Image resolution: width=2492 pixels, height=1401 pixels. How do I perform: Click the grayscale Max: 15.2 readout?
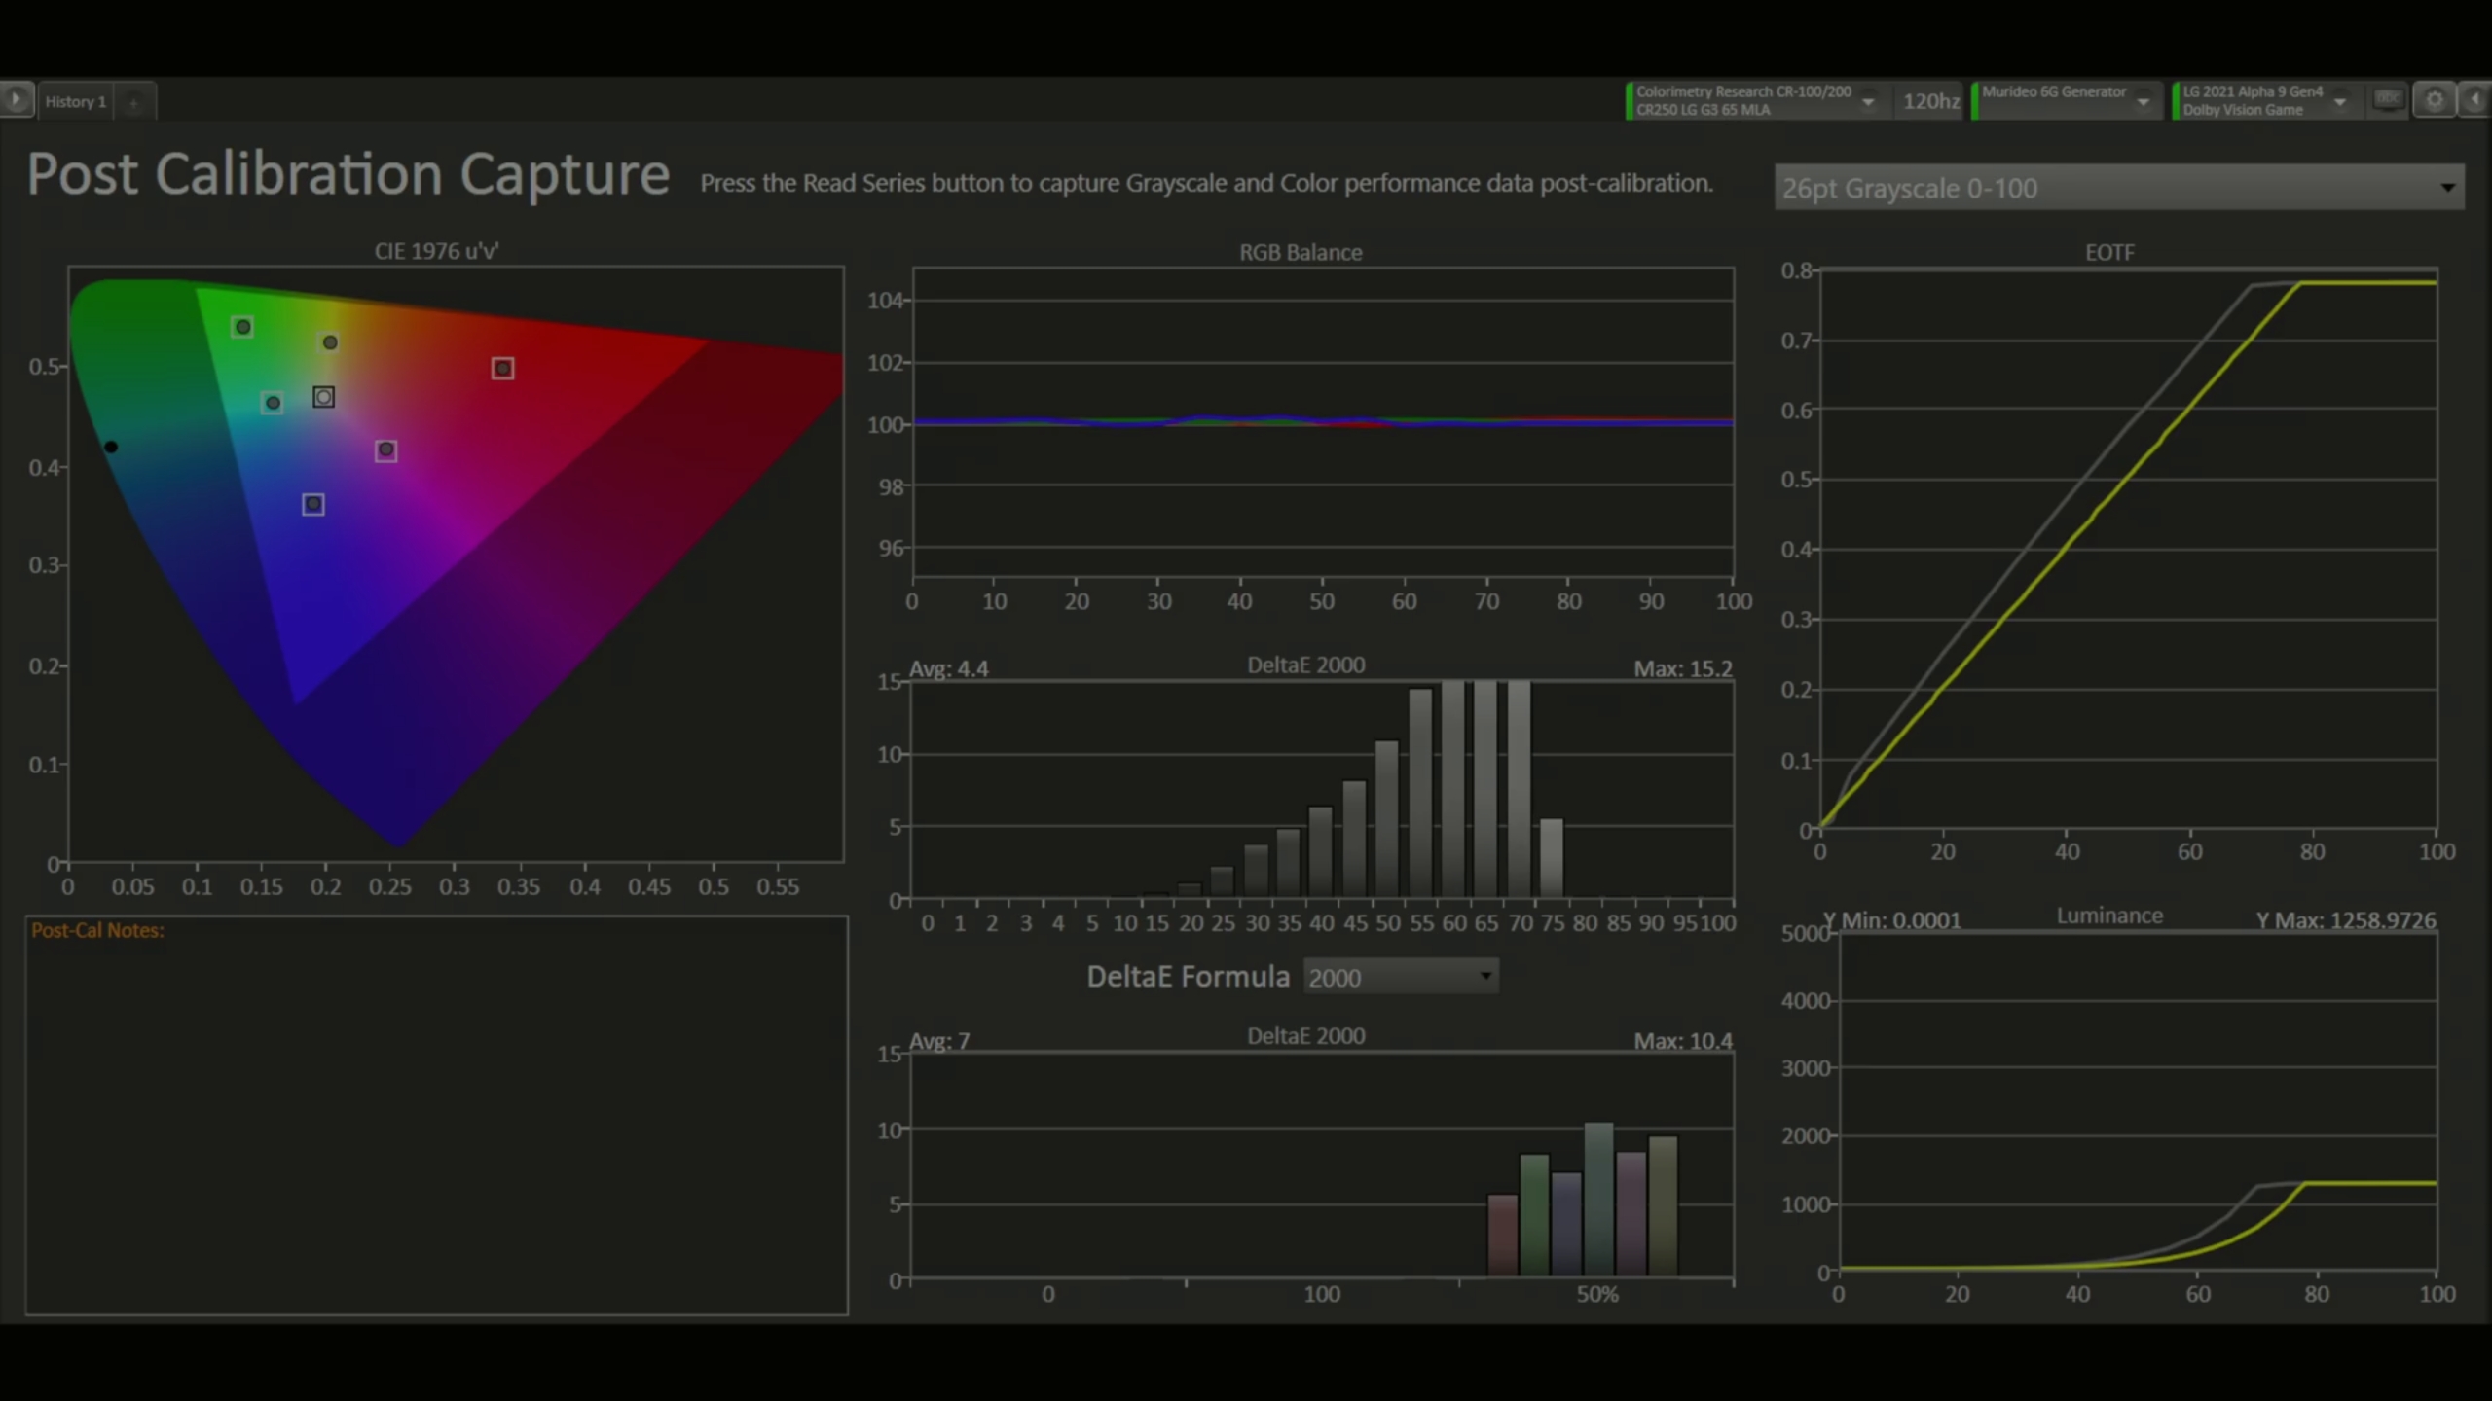point(1683,669)
